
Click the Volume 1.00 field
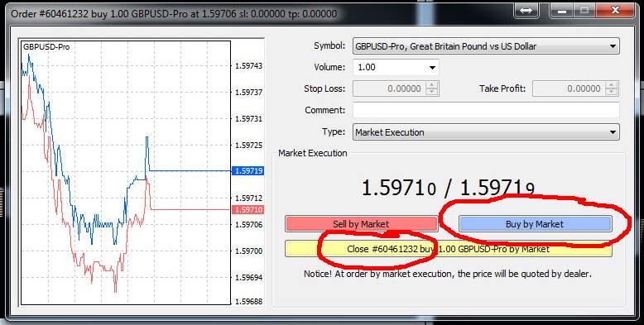tap(390, 67)
